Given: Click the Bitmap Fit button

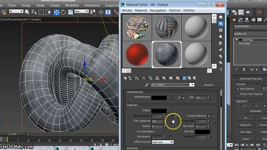Looking at the screenshot, I should (245, 125).
